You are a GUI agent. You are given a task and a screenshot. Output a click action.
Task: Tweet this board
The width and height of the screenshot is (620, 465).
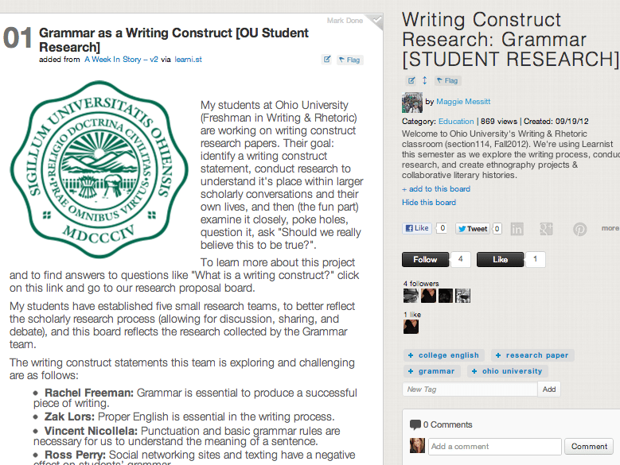[x=473, y=229]
